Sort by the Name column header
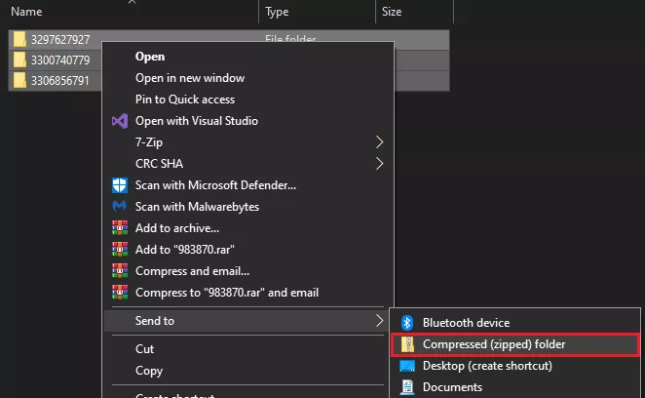 coord(26,12)
